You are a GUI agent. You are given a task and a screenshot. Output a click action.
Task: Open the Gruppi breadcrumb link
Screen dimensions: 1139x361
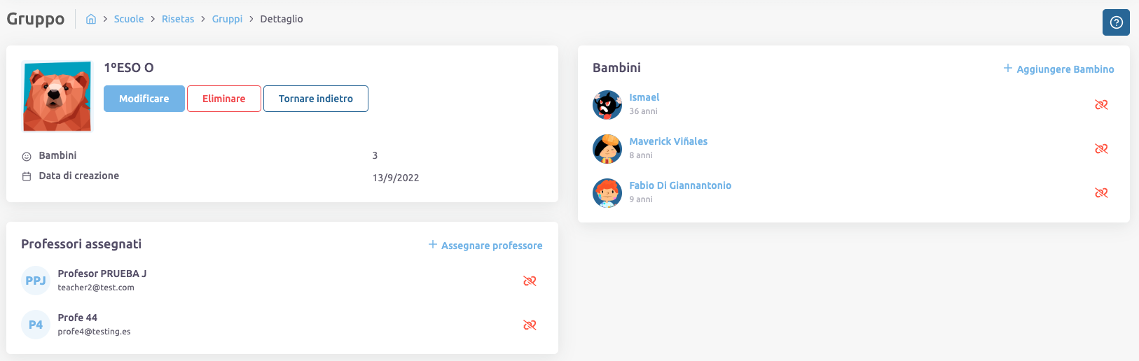pyautogui.click(x=227, y=19)
